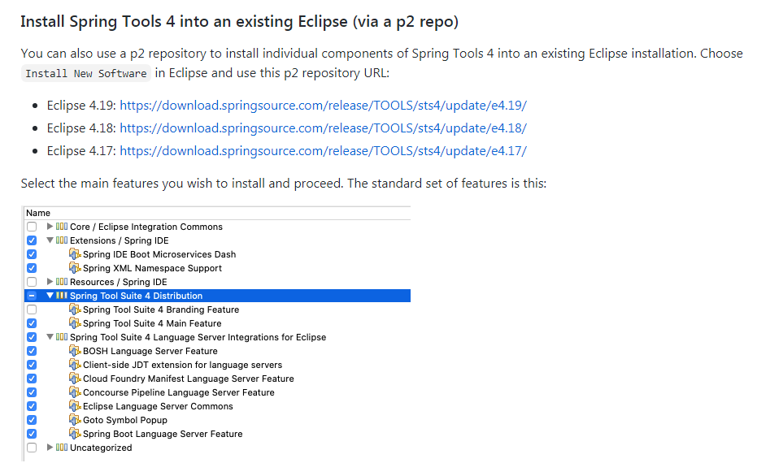Open the Eclipse 4.19 update site link
This screenshot has width=783, height=463.
[324, 106]
